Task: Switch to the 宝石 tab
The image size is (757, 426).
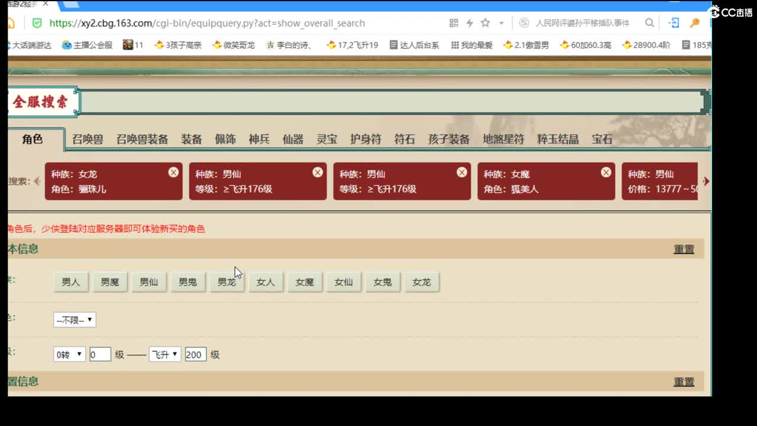Action: pyautogui.click(x=602, y=139)
